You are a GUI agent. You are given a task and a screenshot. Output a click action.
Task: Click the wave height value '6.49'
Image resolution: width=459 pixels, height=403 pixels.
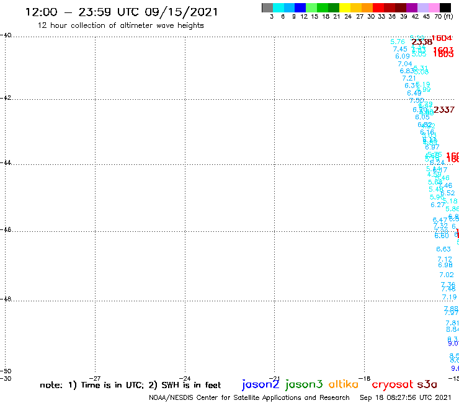tap(414, 93)
